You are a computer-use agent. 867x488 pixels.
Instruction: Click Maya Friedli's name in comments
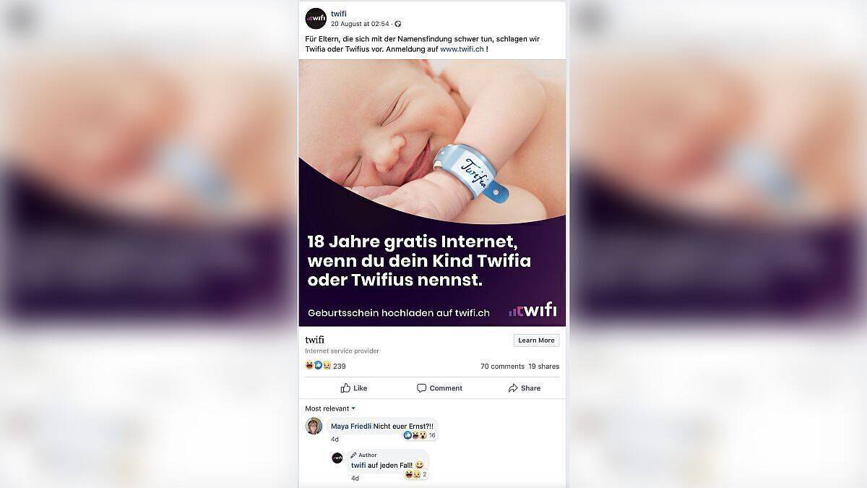(x=351, y=427)
